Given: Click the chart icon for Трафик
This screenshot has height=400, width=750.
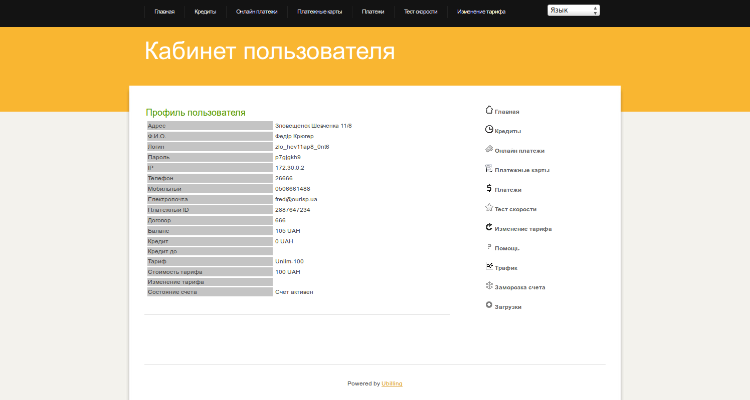Looking at the screenshot, I should (x=489, y=266).
